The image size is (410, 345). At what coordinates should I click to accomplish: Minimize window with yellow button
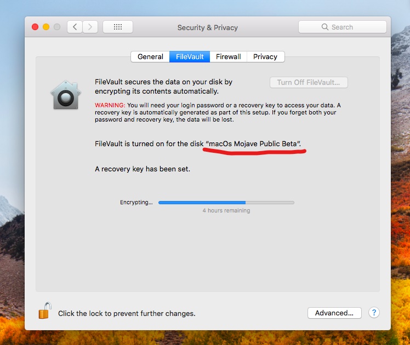(x=46, y=27)
